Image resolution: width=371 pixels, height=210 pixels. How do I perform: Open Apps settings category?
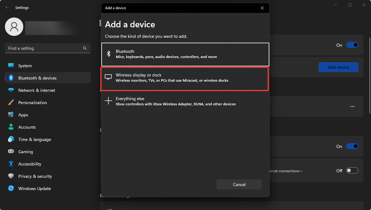[x=48, y=115]
